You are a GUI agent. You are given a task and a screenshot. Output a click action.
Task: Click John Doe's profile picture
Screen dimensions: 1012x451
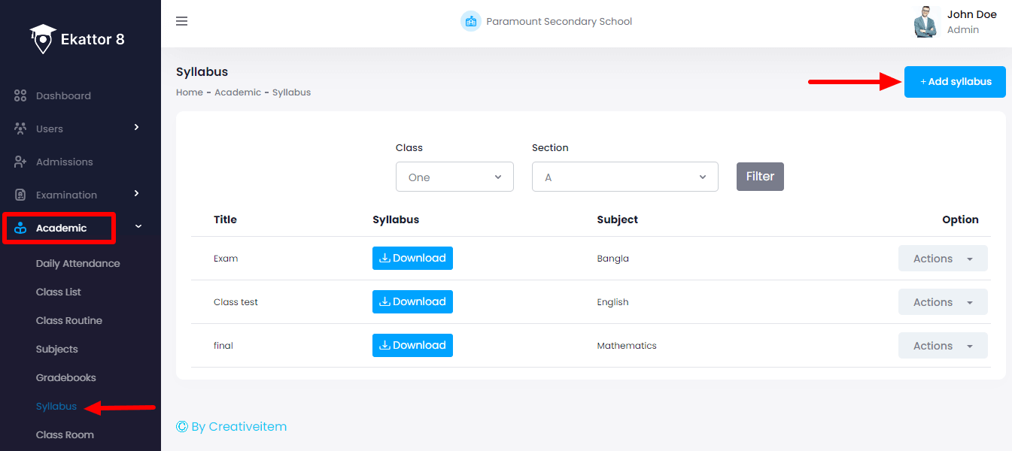click(925, 21)
